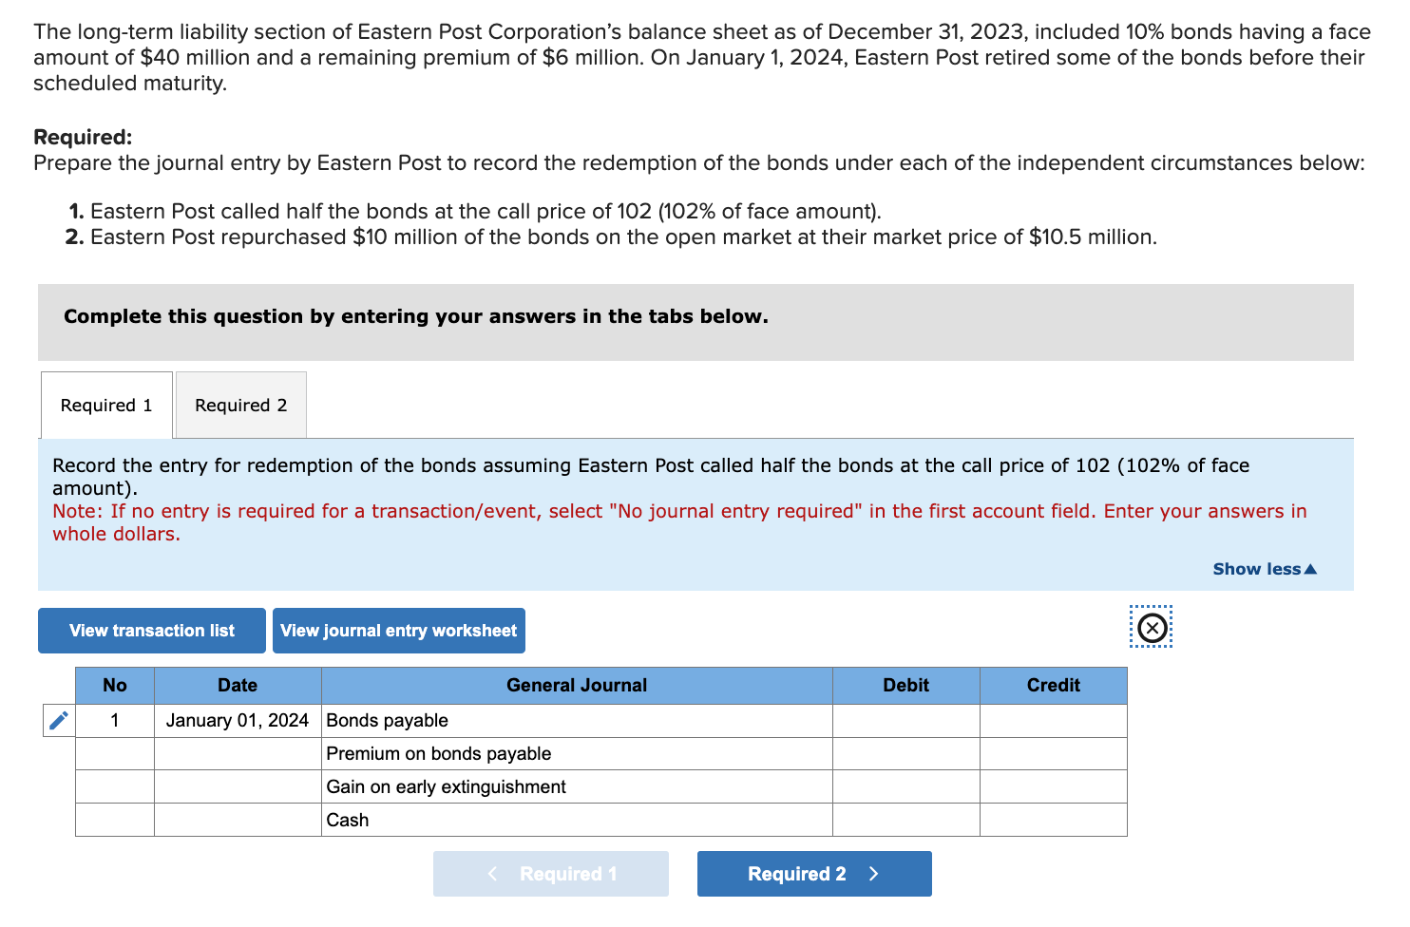Click Credit field for Cash row
1410x927 pixels.
1053,819
